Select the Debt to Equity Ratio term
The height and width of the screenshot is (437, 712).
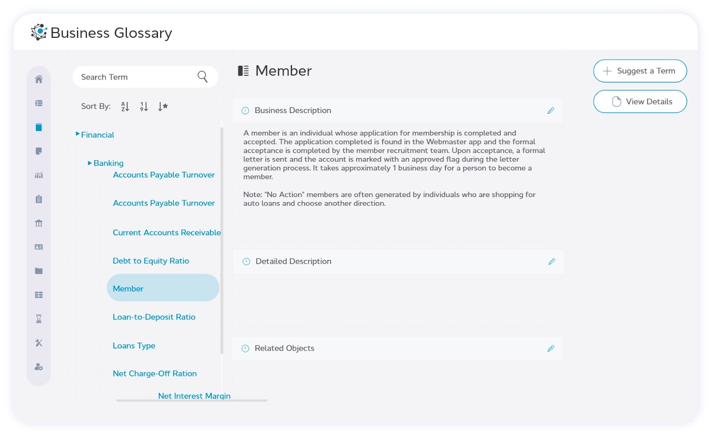(151, 261)
